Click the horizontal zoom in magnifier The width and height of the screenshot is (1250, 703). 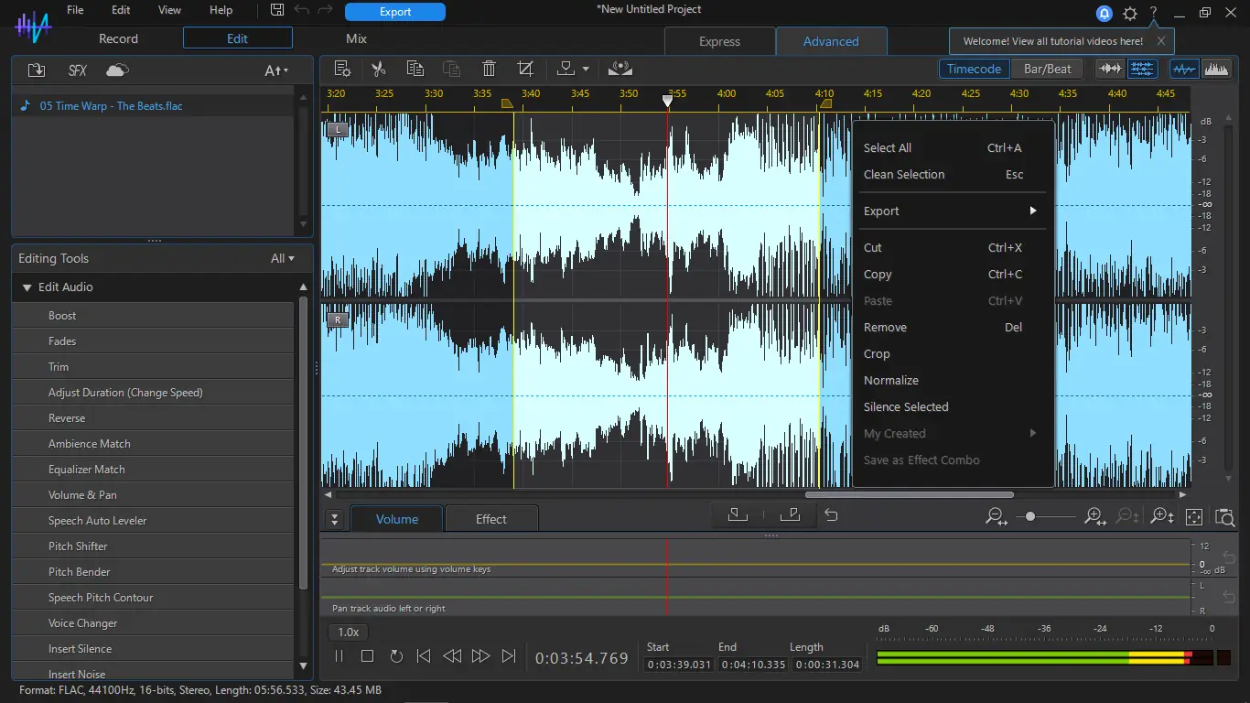point(1094,517)
